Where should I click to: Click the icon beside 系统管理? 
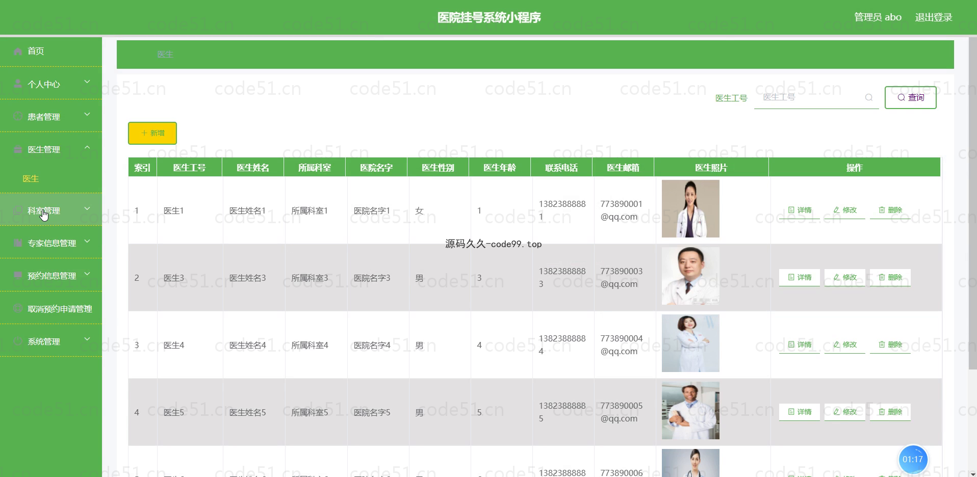(x=18, y=341)
